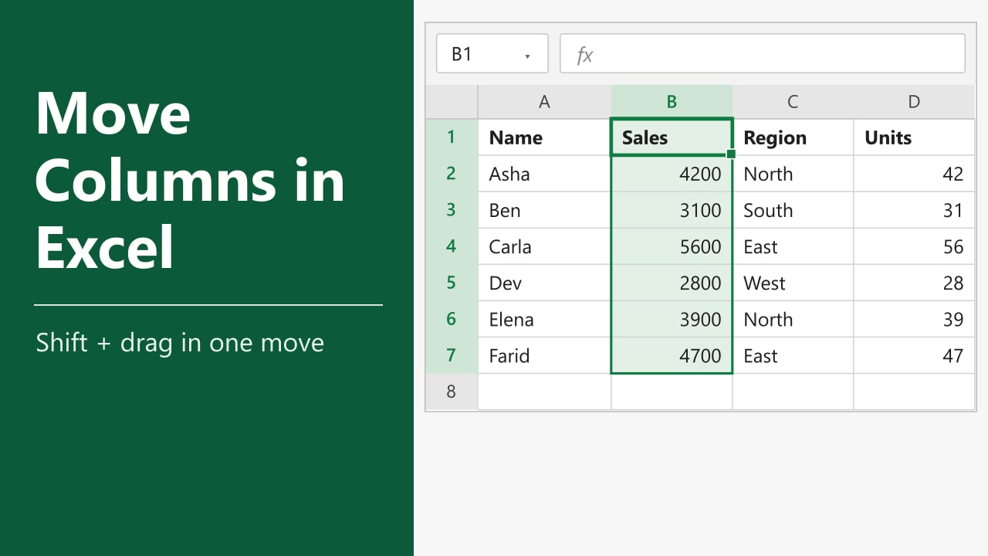
Task: Click the Units header cell
Action: (x=914, y=137)
